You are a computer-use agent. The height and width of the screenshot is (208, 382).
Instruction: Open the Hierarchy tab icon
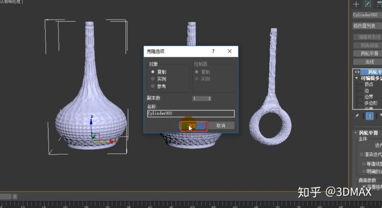(379, 4)
